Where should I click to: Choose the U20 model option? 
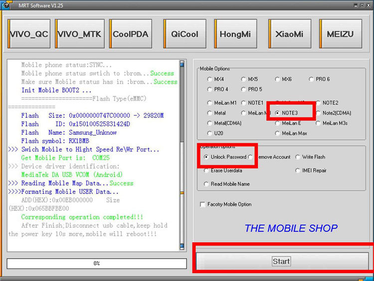click(x=215, y=133)
